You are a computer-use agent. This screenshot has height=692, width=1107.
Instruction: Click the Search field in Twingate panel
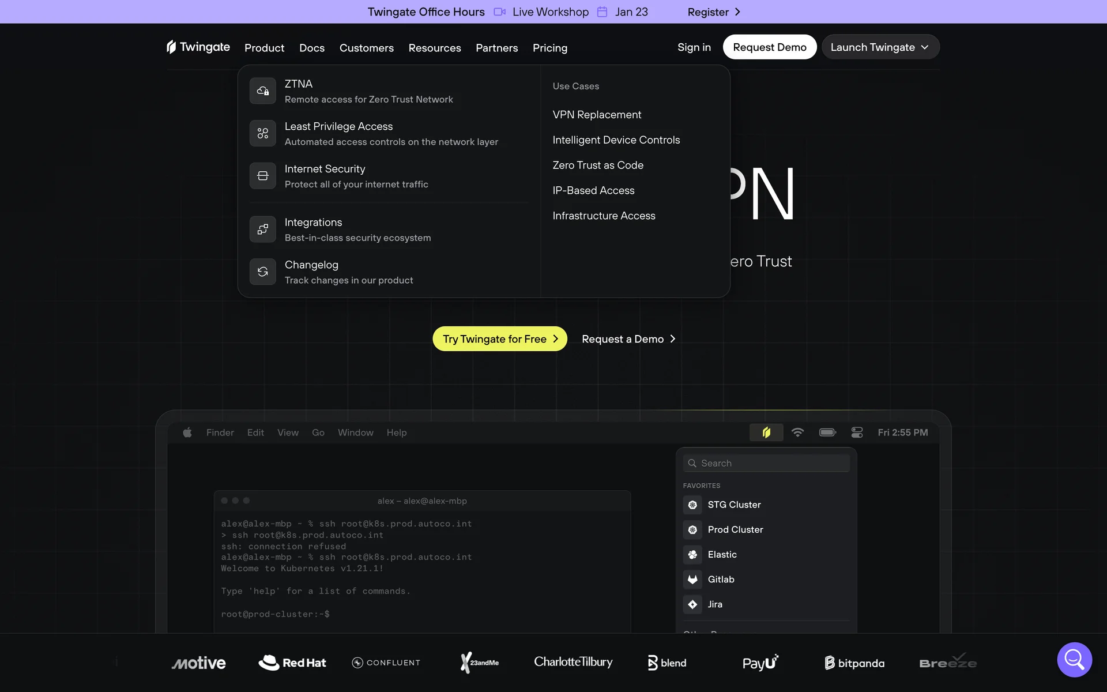(x=766, y=463)
